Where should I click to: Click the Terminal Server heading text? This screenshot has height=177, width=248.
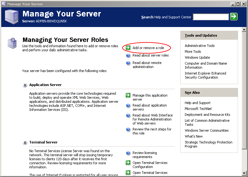[x=43, y=142]
